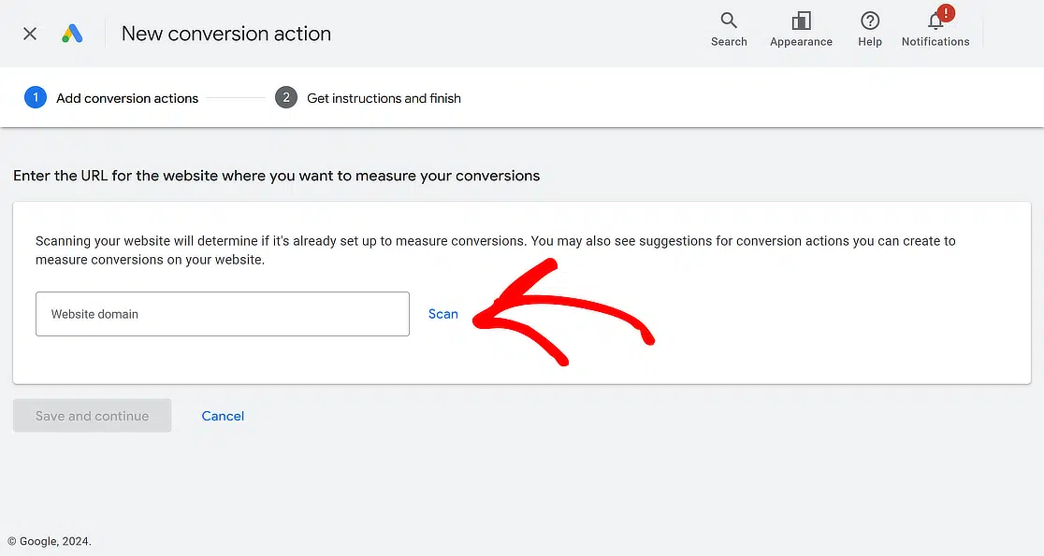Viewport: 1044px width, 556px height.
Task: Click the Search text label
Action: click(729, 41)
